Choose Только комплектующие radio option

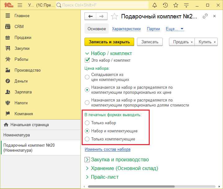pyautogui.click(x=87, y=139)
